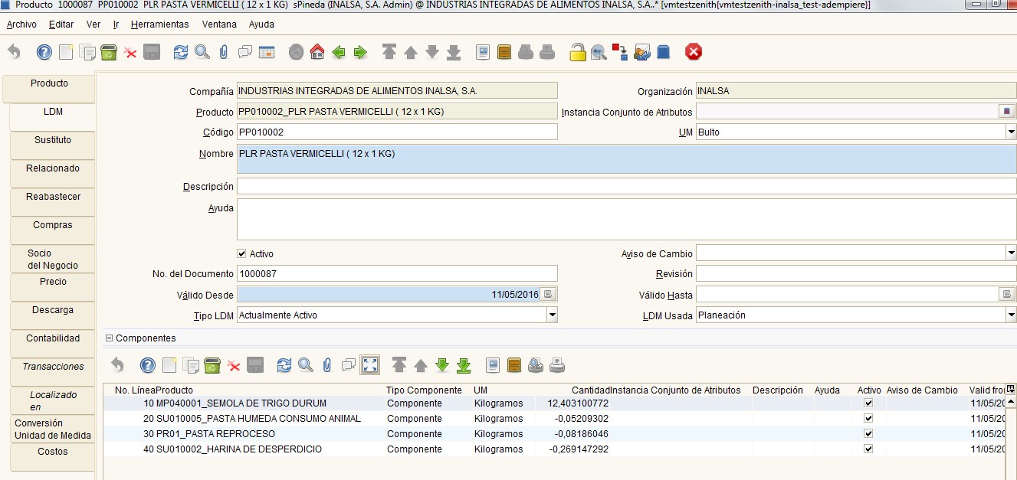Open the LDM Usada dropdown
This screenshot has width=1017, height=480.
(x=1011, y=315)
